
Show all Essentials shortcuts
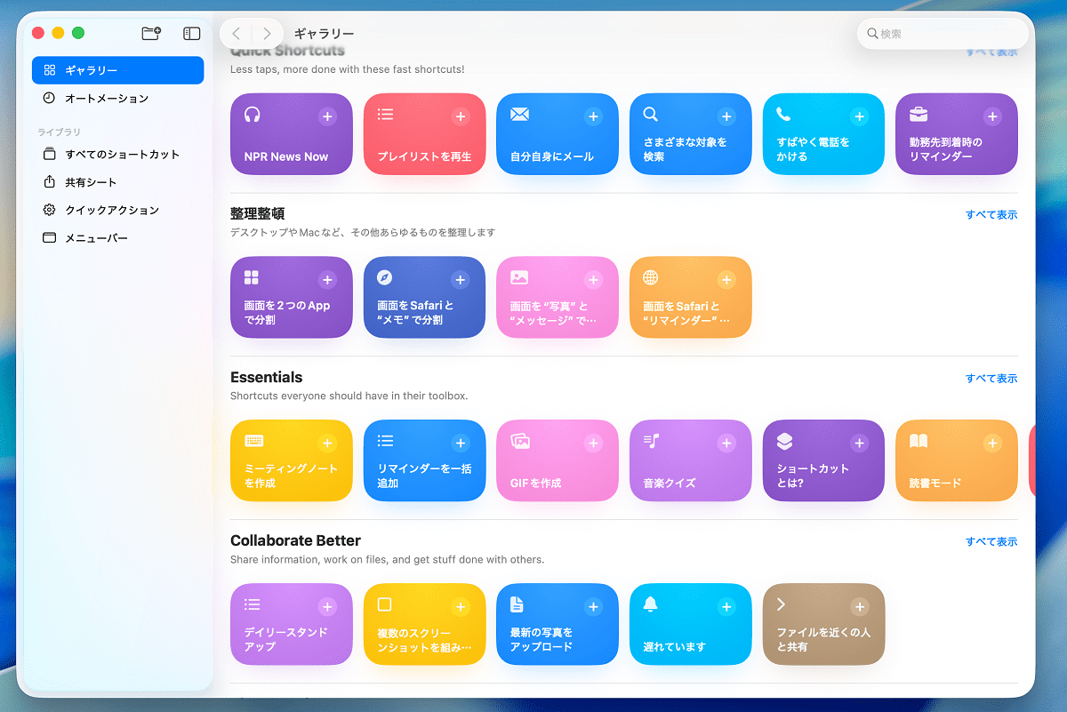coord(991,379)
